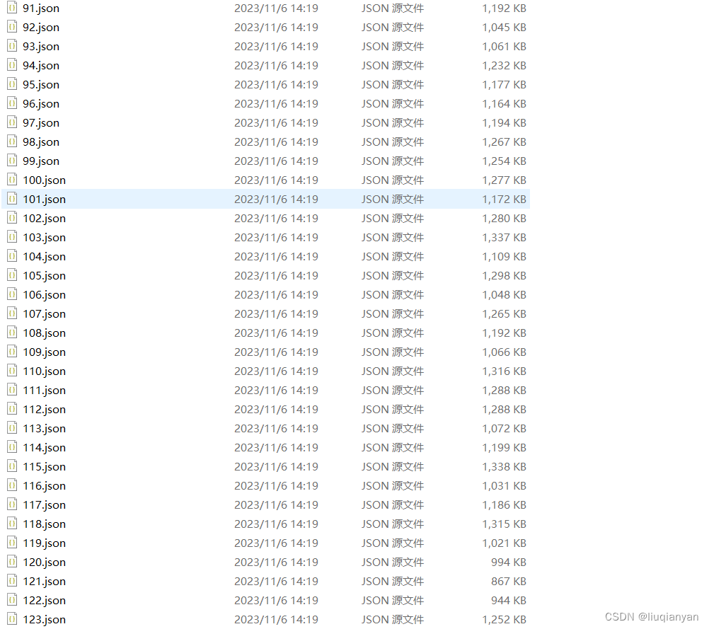
Task: Click the file icon of 109.json
Action: point(12,352)
